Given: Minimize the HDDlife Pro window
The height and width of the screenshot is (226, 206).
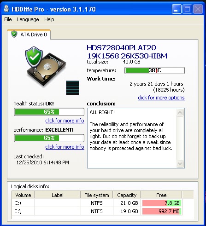Looking at the screenshot, I should [177, 9].
